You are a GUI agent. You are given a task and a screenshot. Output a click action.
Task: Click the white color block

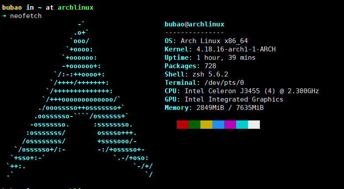point(254,125)
